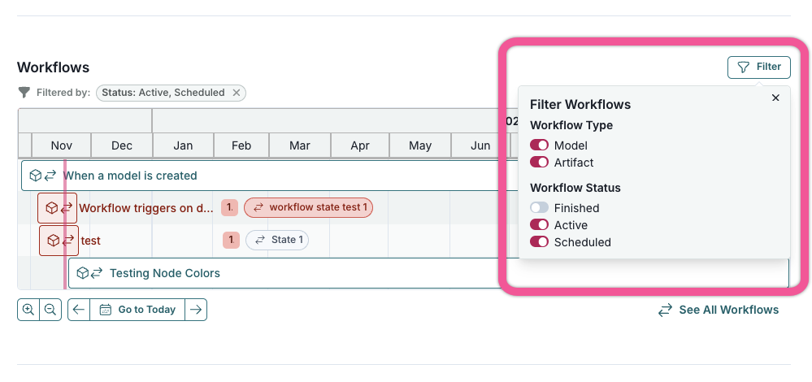Screen dimensions: 812x382
Task: Turn off the Scheduled status switch
Action: (x=540, y=242)
